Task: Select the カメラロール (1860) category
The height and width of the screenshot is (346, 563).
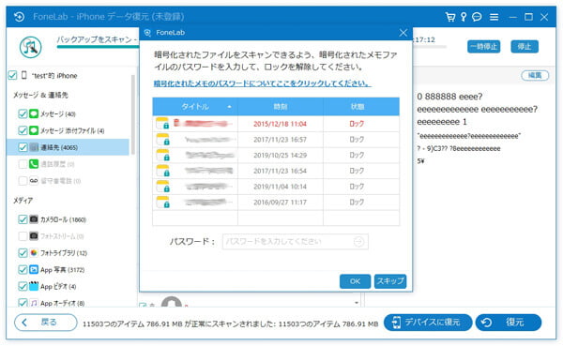Action: click(x=63, y=219)
